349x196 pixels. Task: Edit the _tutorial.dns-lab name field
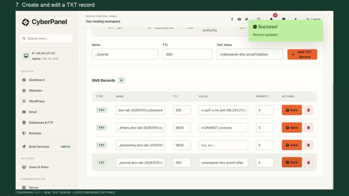[x=140, y=162]
